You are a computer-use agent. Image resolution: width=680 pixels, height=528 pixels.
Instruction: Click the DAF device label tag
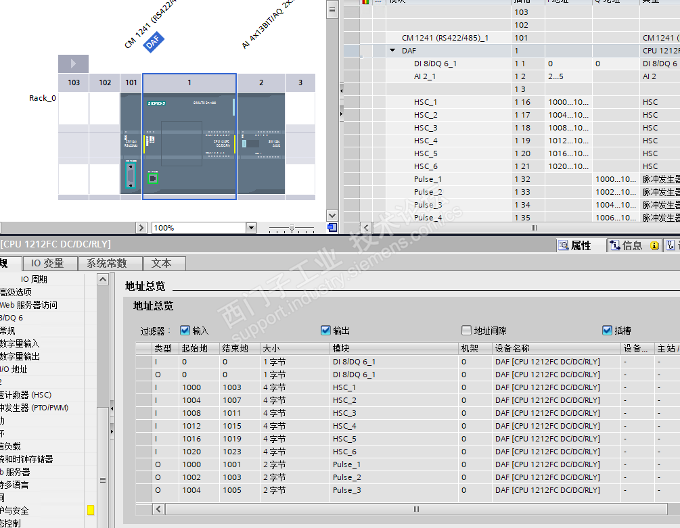click(153, 42)
